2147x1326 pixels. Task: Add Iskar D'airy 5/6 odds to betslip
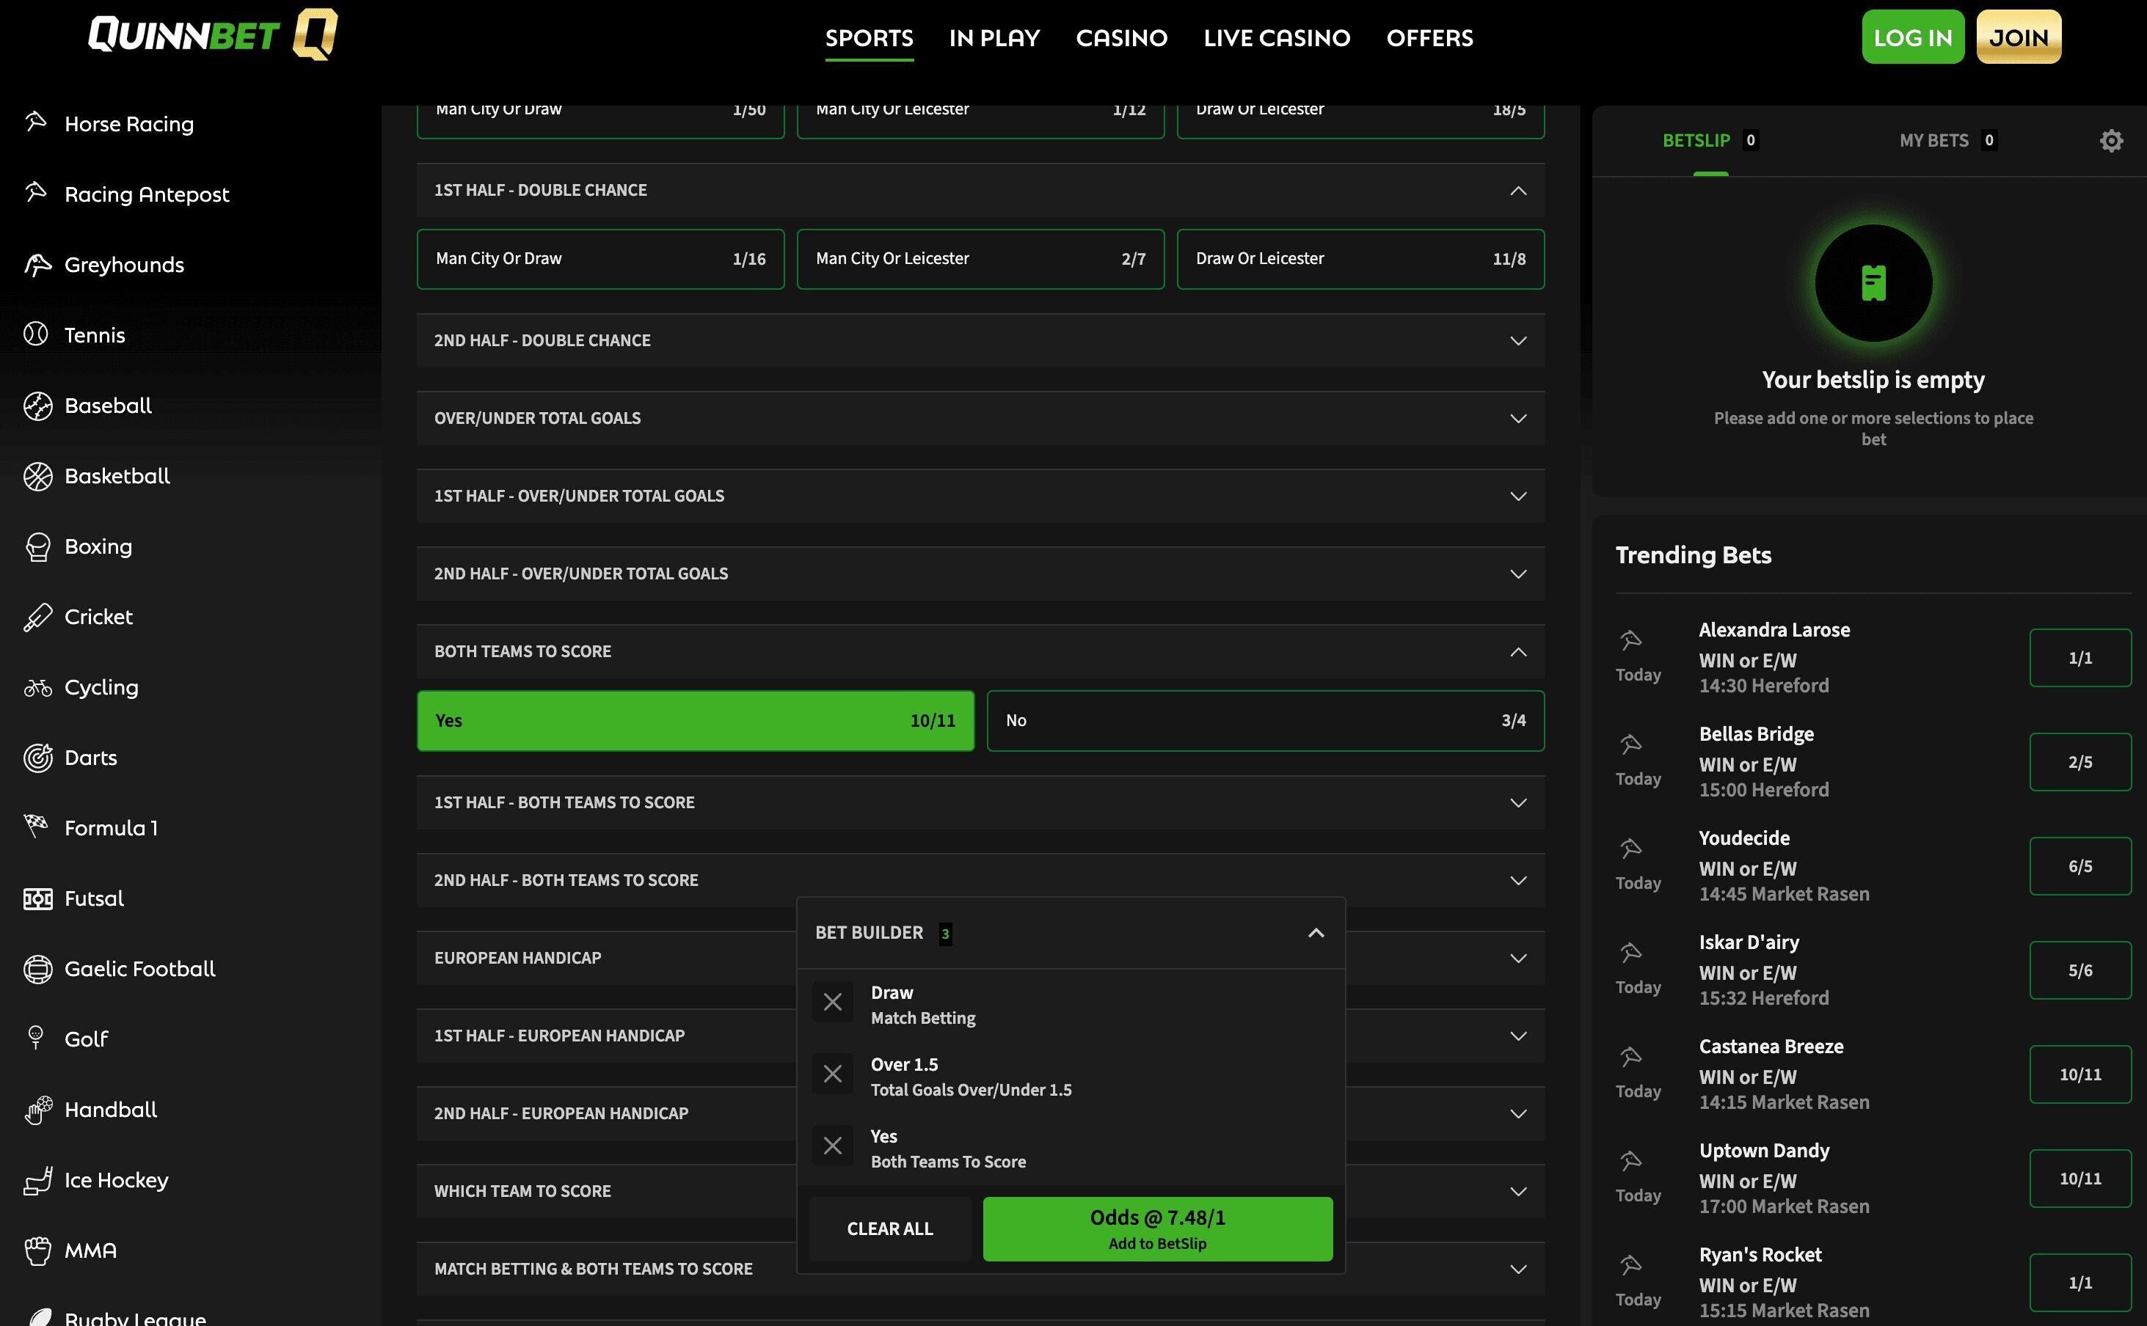2079,971
